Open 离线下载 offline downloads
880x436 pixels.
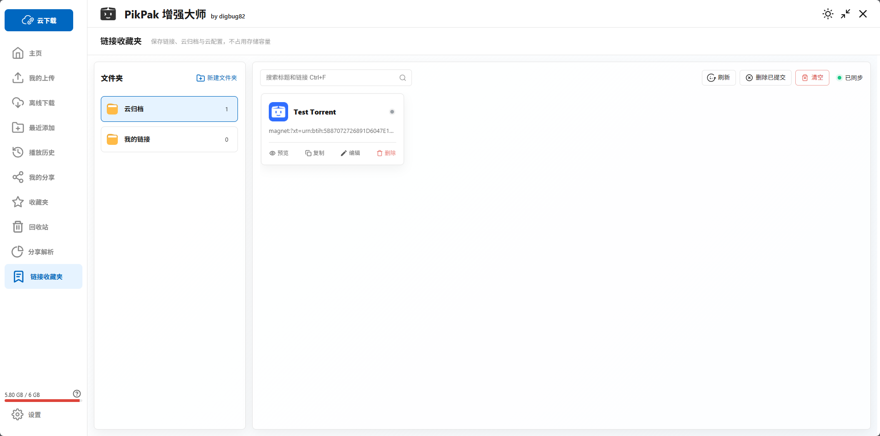point(43,103)
